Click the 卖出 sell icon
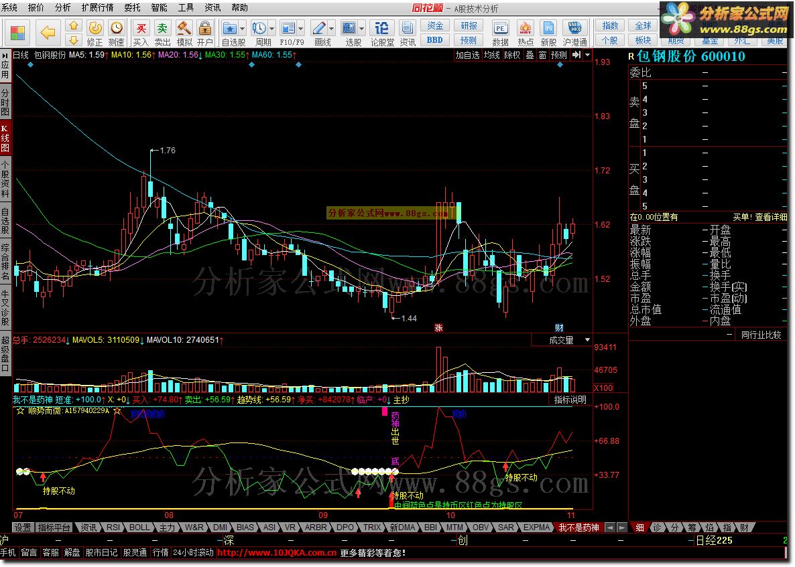795x567 pixels. (162, 33)
